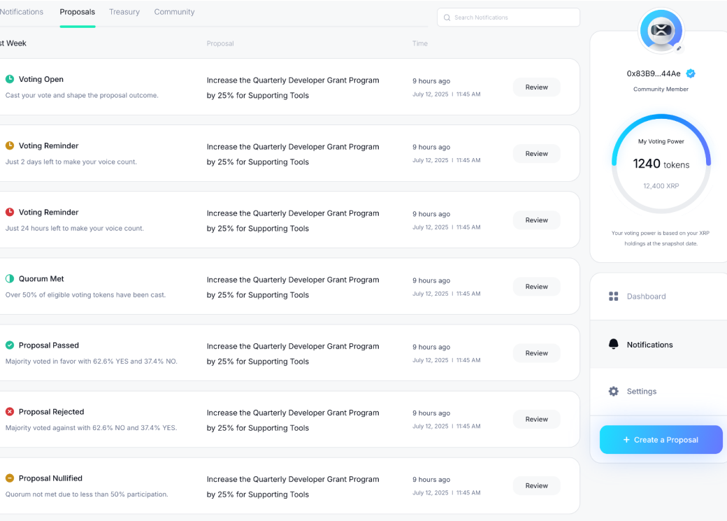Screen dimensions: 727x521
Task: Click the pencil edit icon on avatar
Action: (x=679, y=48)
